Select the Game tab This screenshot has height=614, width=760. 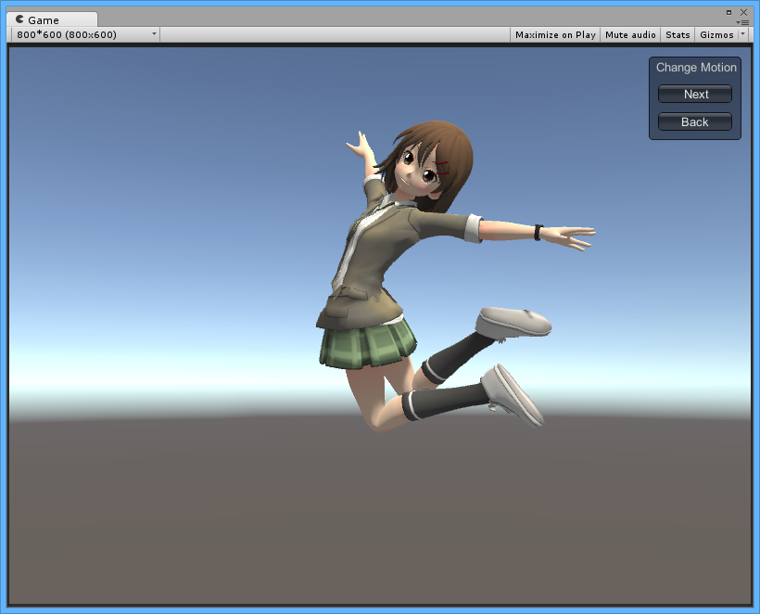click(x=44, y=19)
